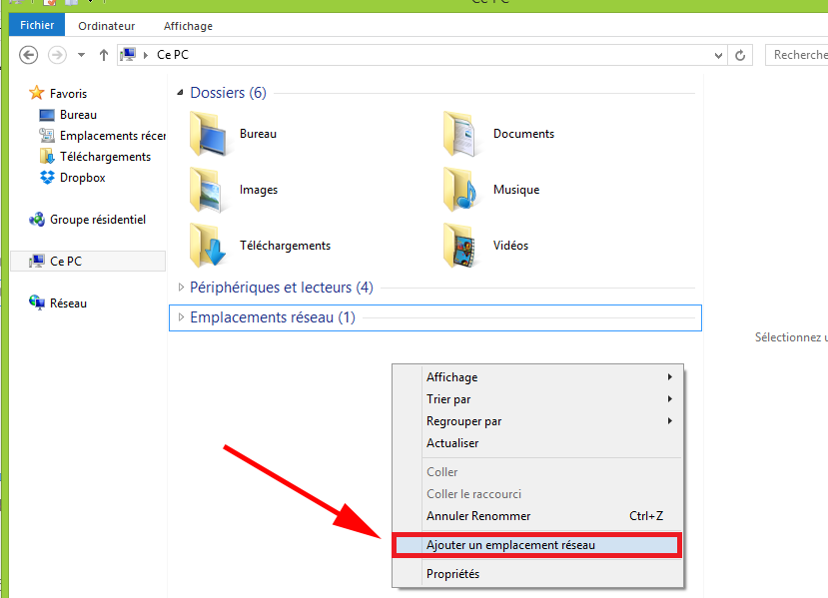Open the Fichier menu button
Image resolution: width=828 pixels, height=598 pixels.
[37, 26]
